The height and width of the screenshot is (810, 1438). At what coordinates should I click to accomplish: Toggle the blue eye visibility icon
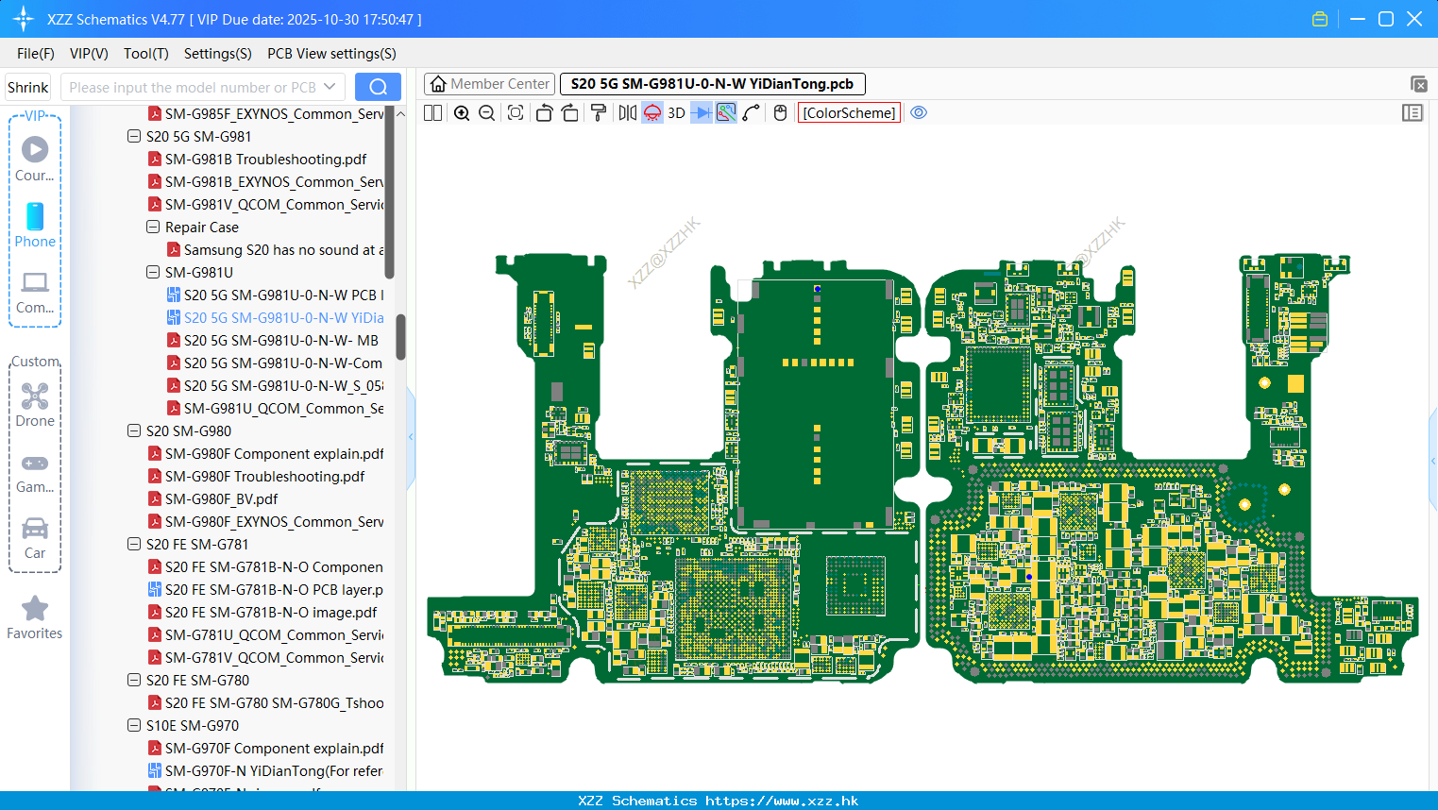coord(919,113)
